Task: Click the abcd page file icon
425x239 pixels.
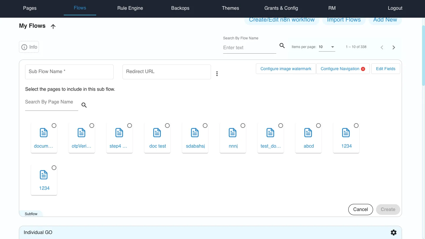Action: tap(308, 133)
